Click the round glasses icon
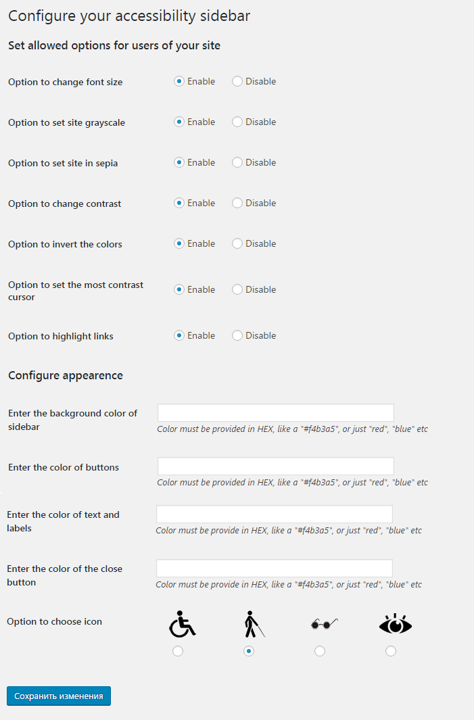 click(325, 624)
